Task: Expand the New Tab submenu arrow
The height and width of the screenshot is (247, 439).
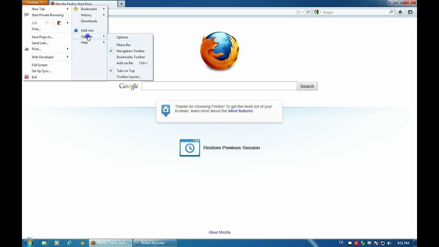Action: click(x=68, y=9)
